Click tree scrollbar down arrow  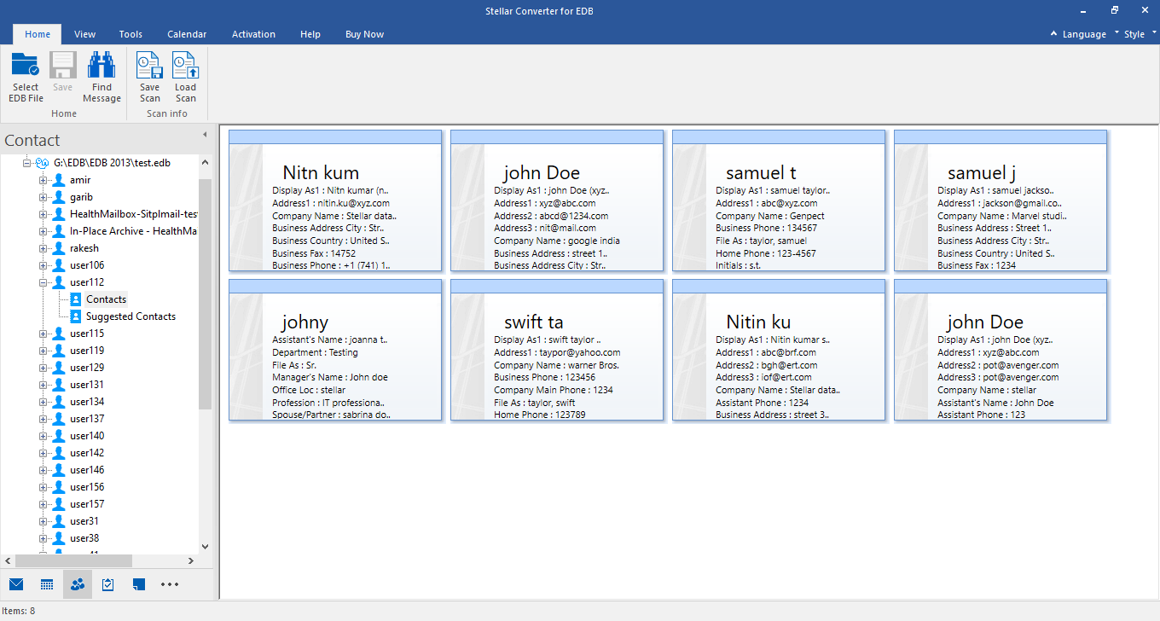[x=205, y=547]
